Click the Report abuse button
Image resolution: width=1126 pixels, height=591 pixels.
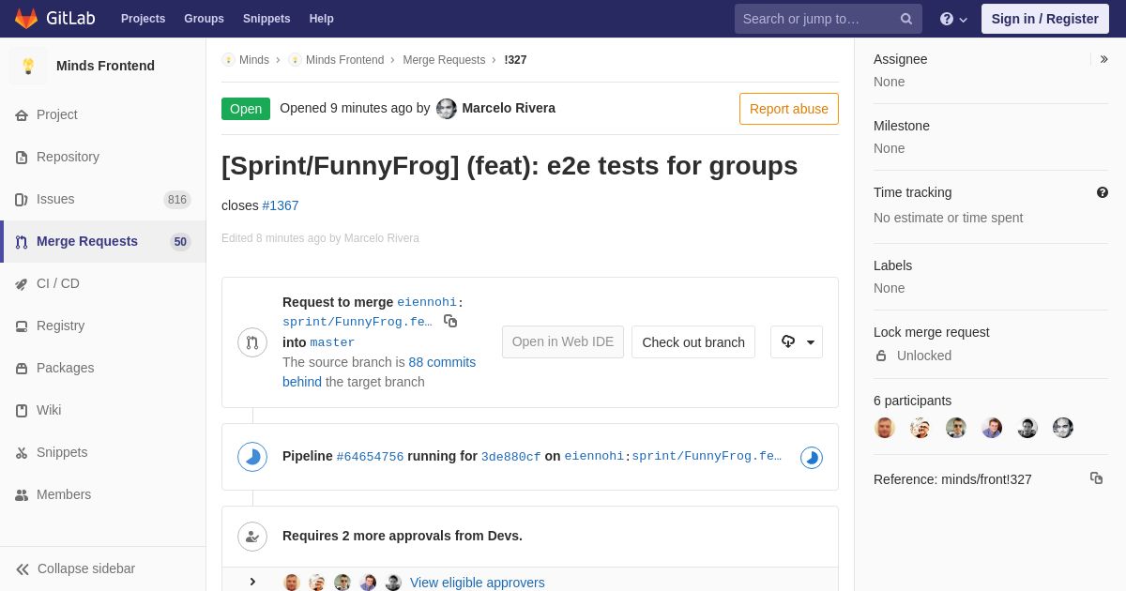(788, 109)
